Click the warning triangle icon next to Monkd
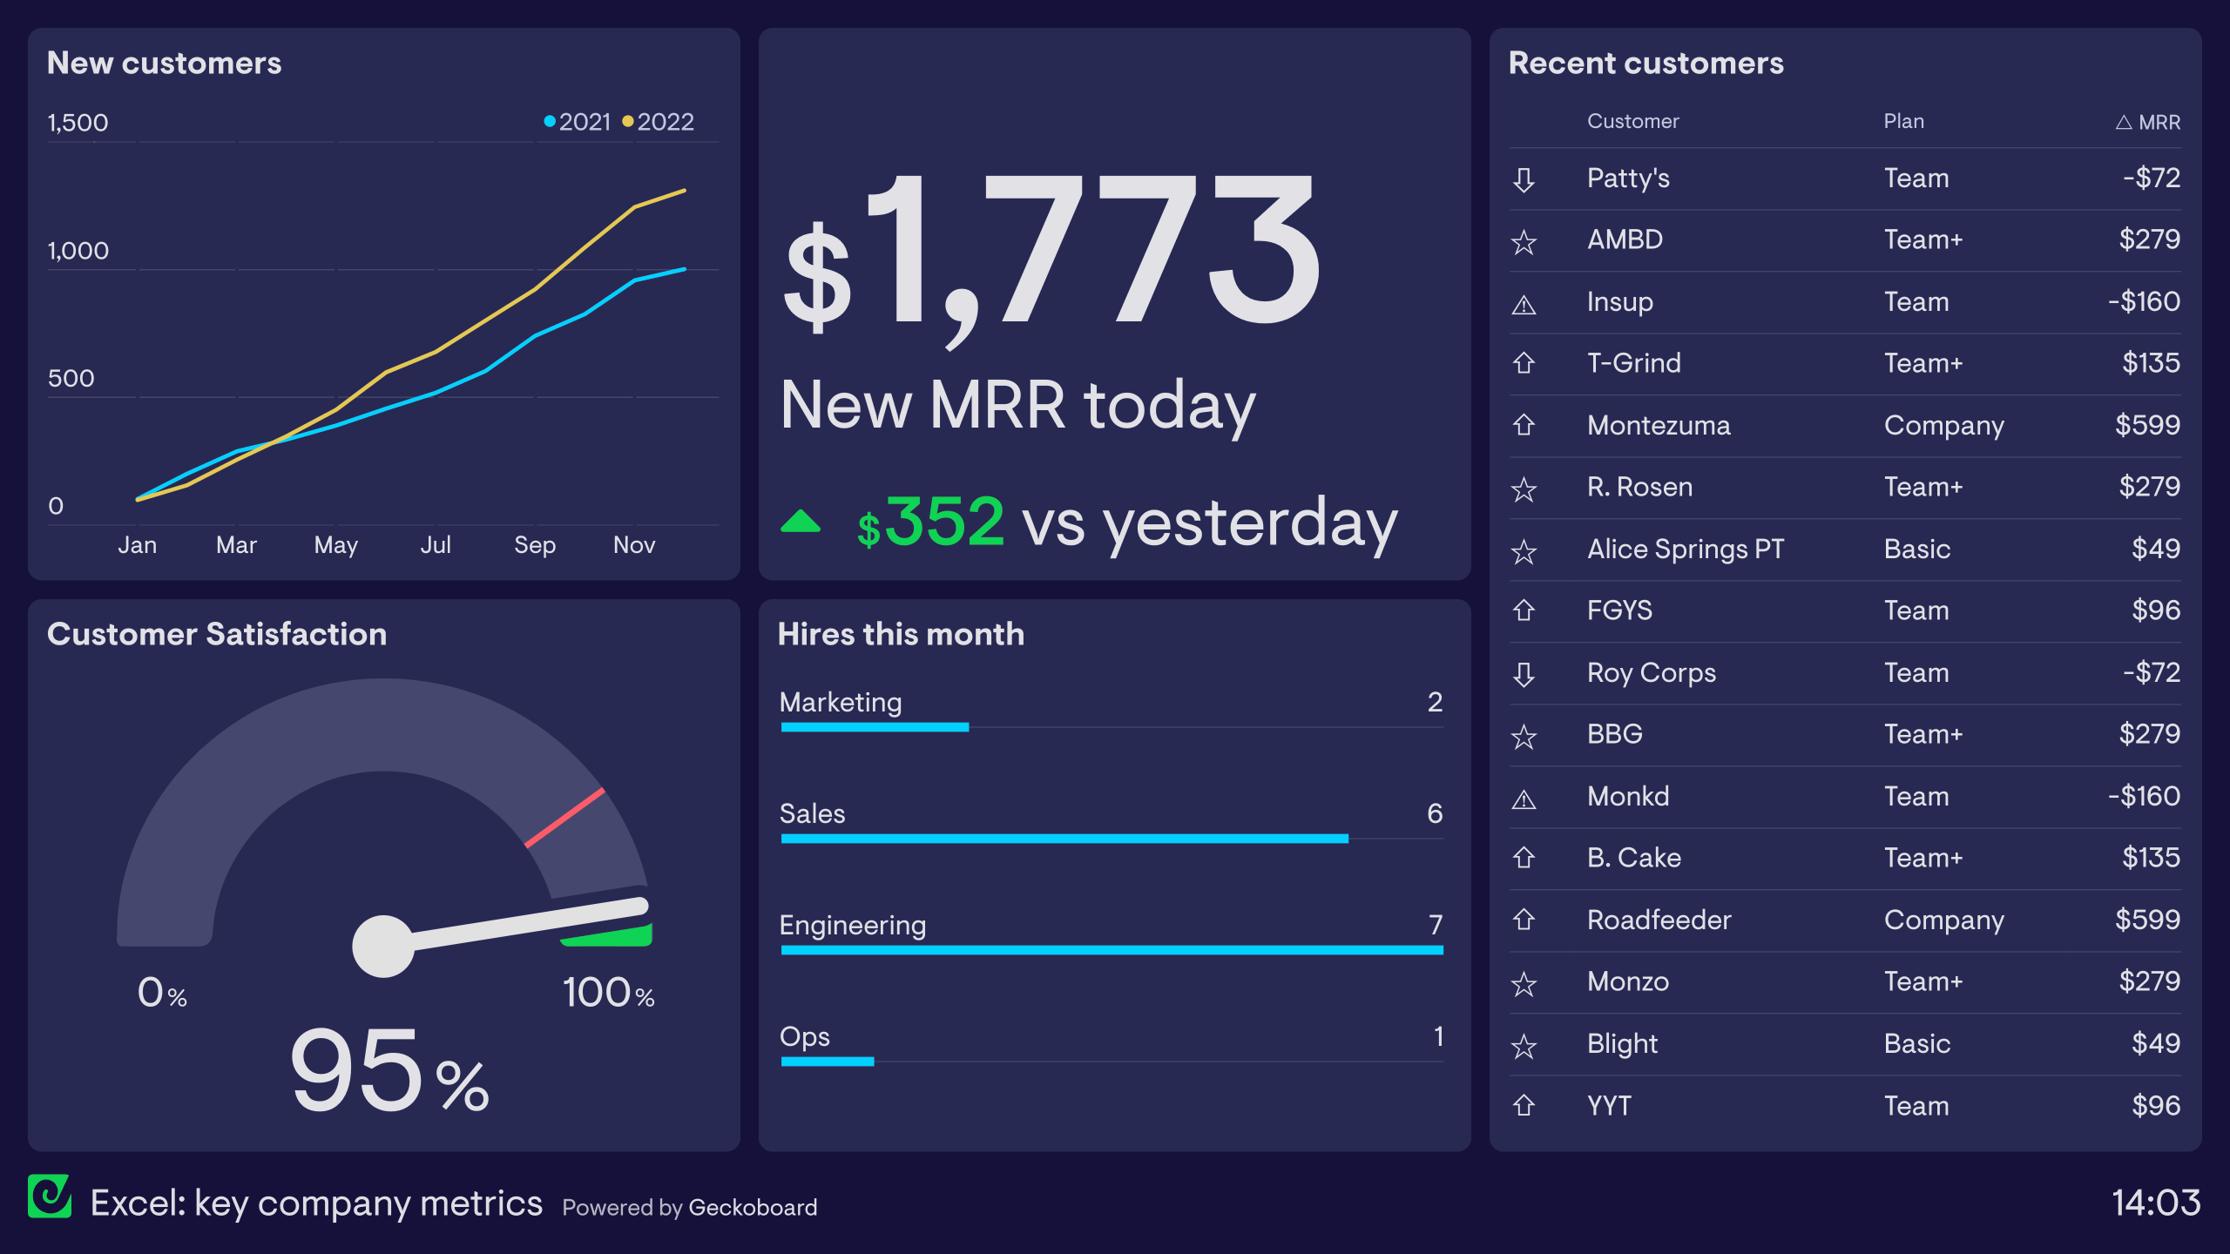 tap(1524, 799)
